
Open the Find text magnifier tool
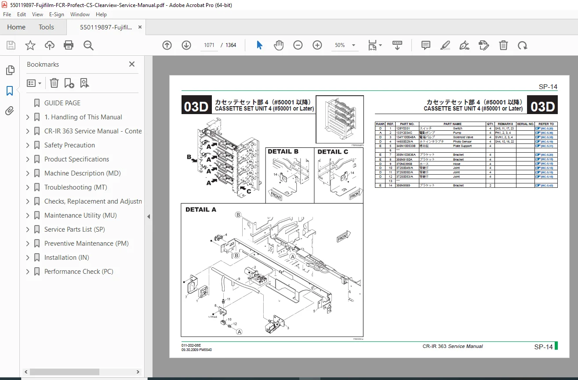tap(88, 45)
